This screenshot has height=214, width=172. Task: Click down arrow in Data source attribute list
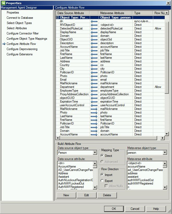coord(95,187)
